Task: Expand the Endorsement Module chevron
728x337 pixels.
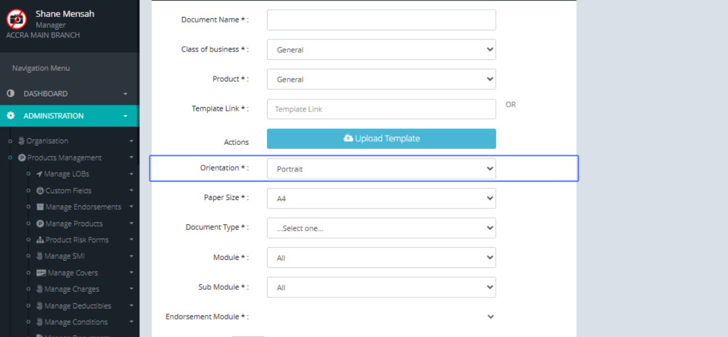Action: pyautogui.click(x=490, y=316)
